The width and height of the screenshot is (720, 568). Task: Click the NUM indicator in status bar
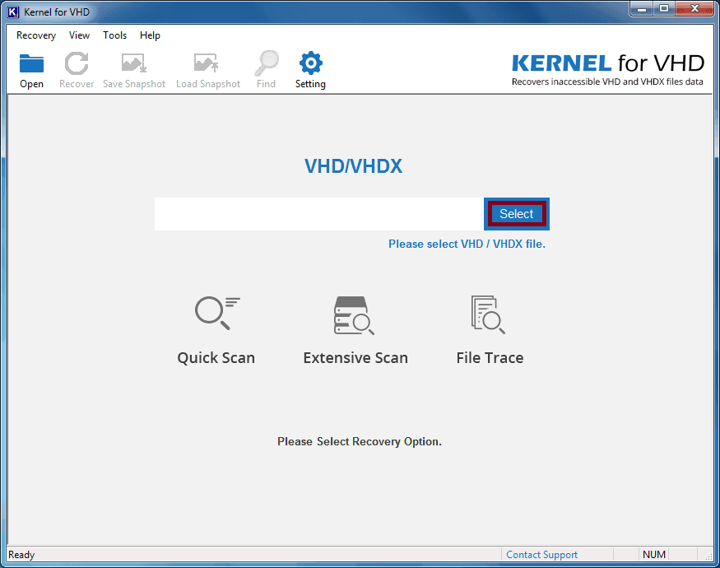tap(654, 555)
